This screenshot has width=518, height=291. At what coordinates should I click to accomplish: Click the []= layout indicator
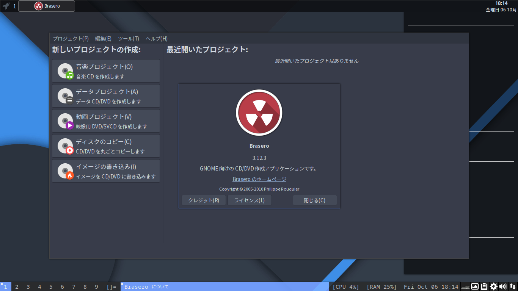pos(111,287)
